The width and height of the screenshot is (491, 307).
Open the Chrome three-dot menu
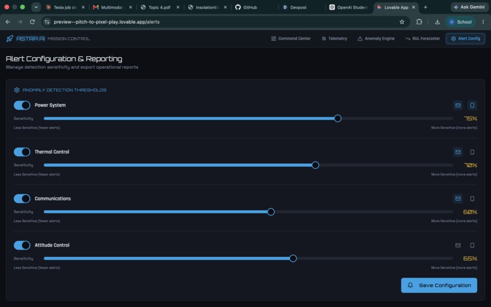(483, 22)
